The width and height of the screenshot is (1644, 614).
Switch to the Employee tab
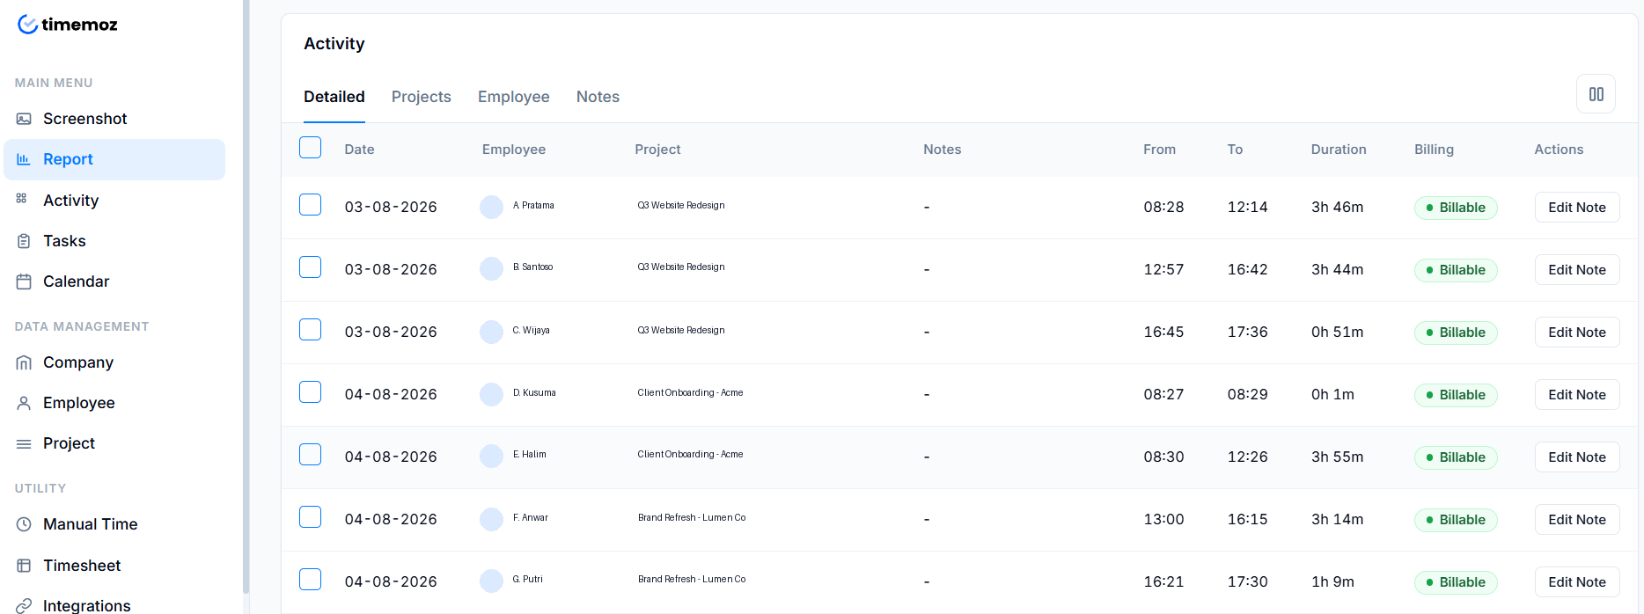514,97
